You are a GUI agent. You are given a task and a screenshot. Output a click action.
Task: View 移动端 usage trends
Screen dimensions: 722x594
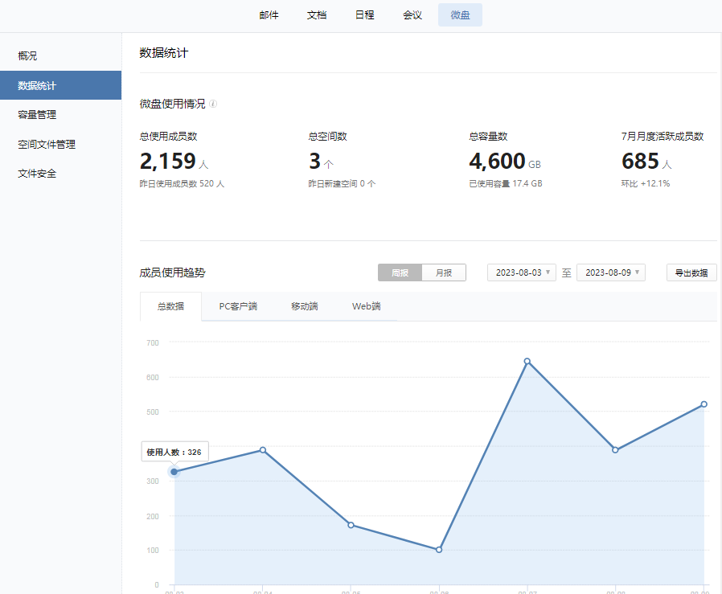(x=303, y=306)
